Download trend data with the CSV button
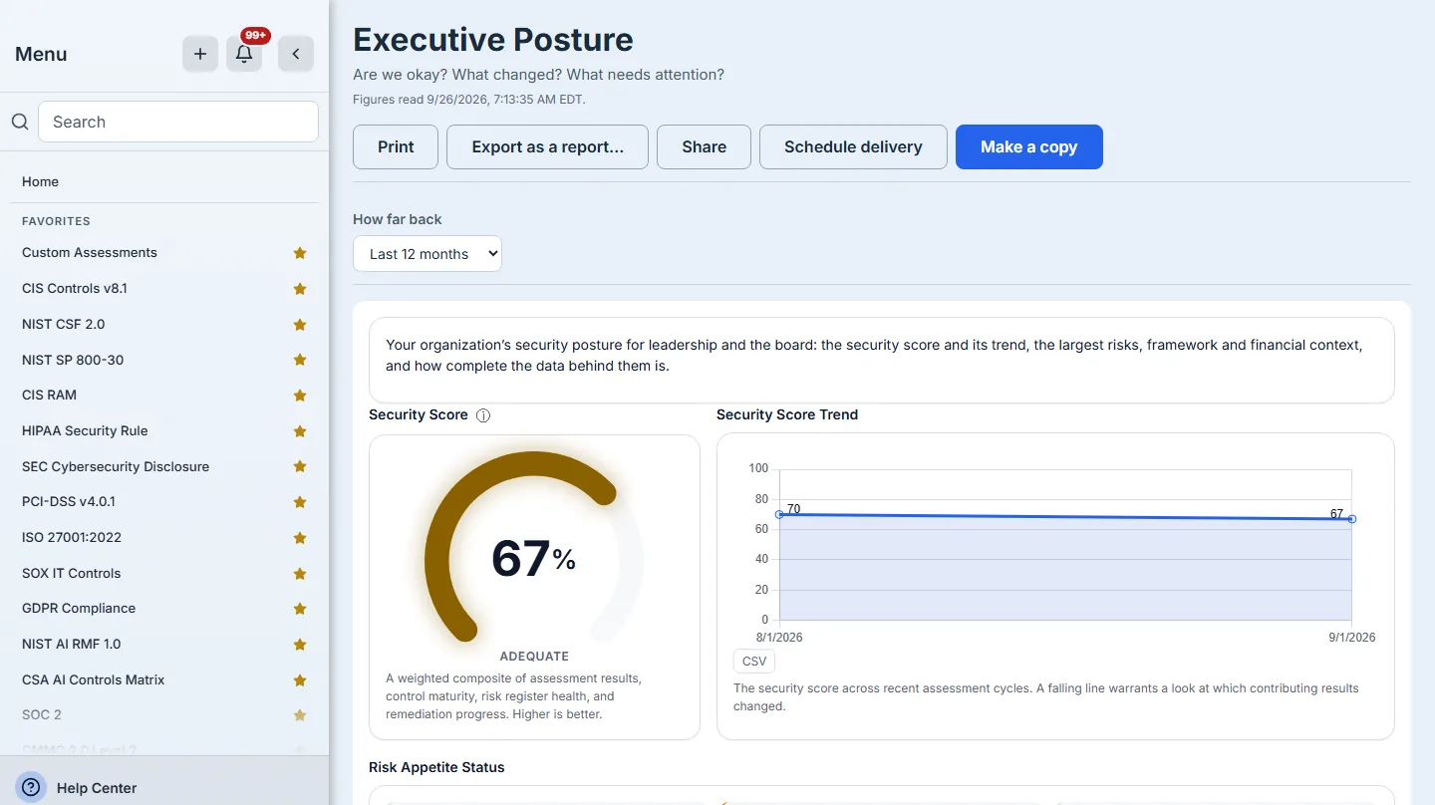 pos(753,661)
